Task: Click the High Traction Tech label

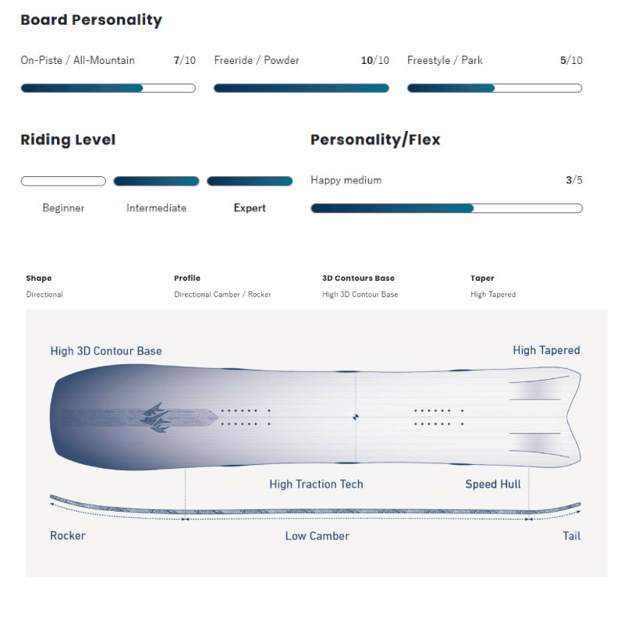Action: 316,484
